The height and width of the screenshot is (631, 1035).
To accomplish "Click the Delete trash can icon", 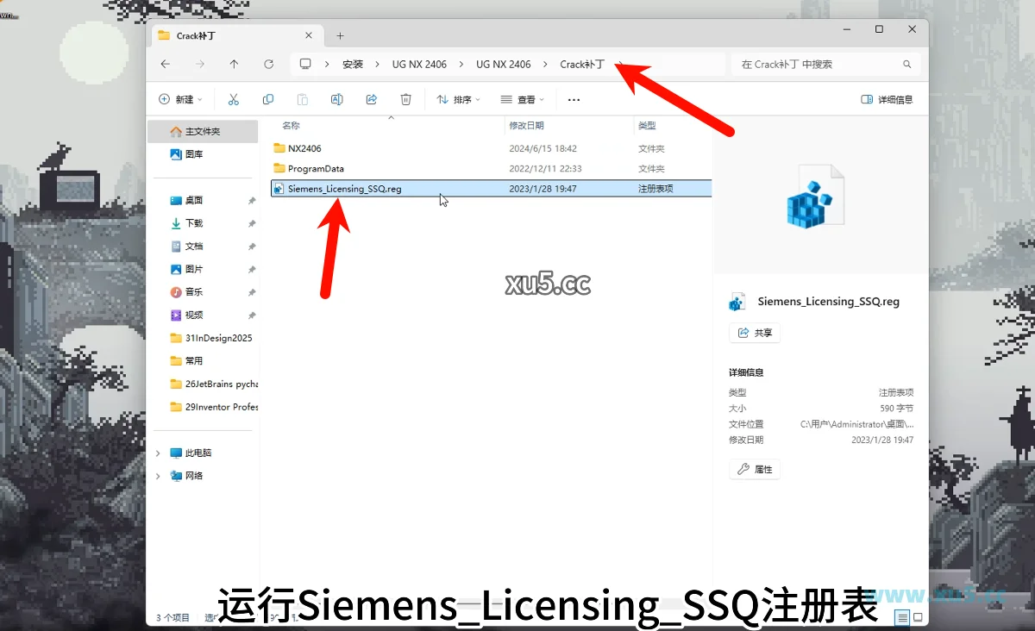I will pyautogui.click(x=406, y=99).
